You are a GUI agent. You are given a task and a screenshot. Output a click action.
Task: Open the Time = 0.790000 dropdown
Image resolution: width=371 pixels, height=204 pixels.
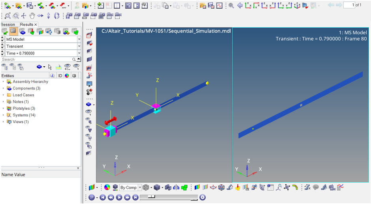(x=79, y=53)
